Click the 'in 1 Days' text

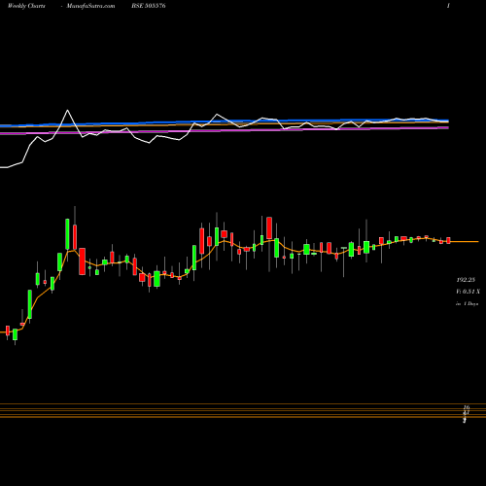[x=467, y=304]
